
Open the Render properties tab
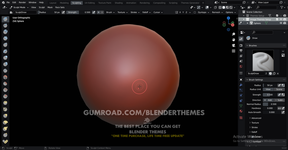241,45
